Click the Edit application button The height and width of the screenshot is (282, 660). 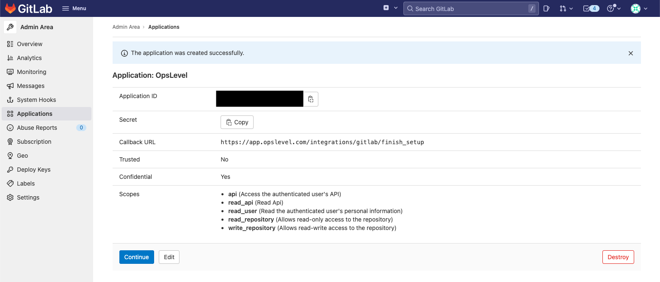pyautogui.click(x=169, y=257)
